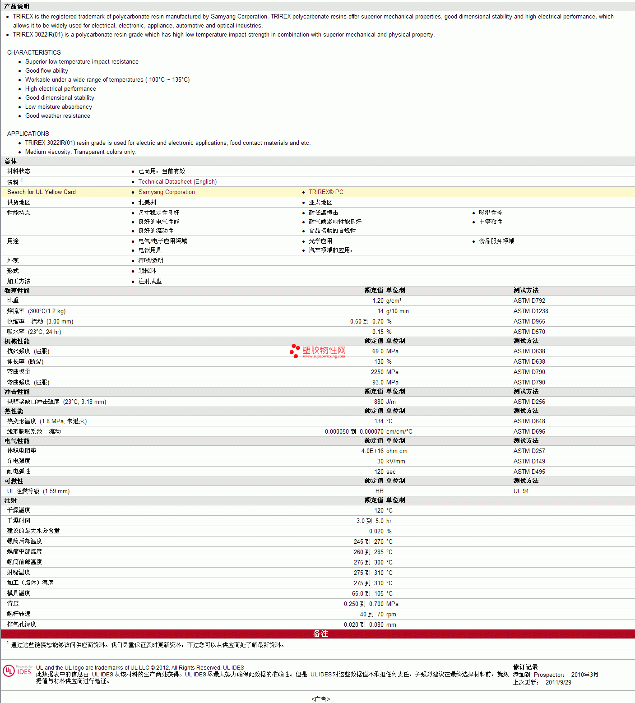This screenshot has height=703, width=635.
Task: Click the 干燥温度 row label
Action: tap(19, 510)
